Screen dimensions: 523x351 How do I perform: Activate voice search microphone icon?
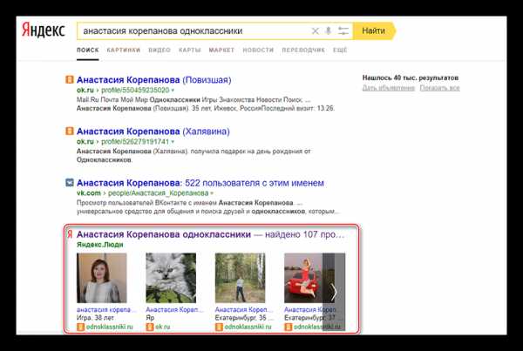click(x=329, y=31)
